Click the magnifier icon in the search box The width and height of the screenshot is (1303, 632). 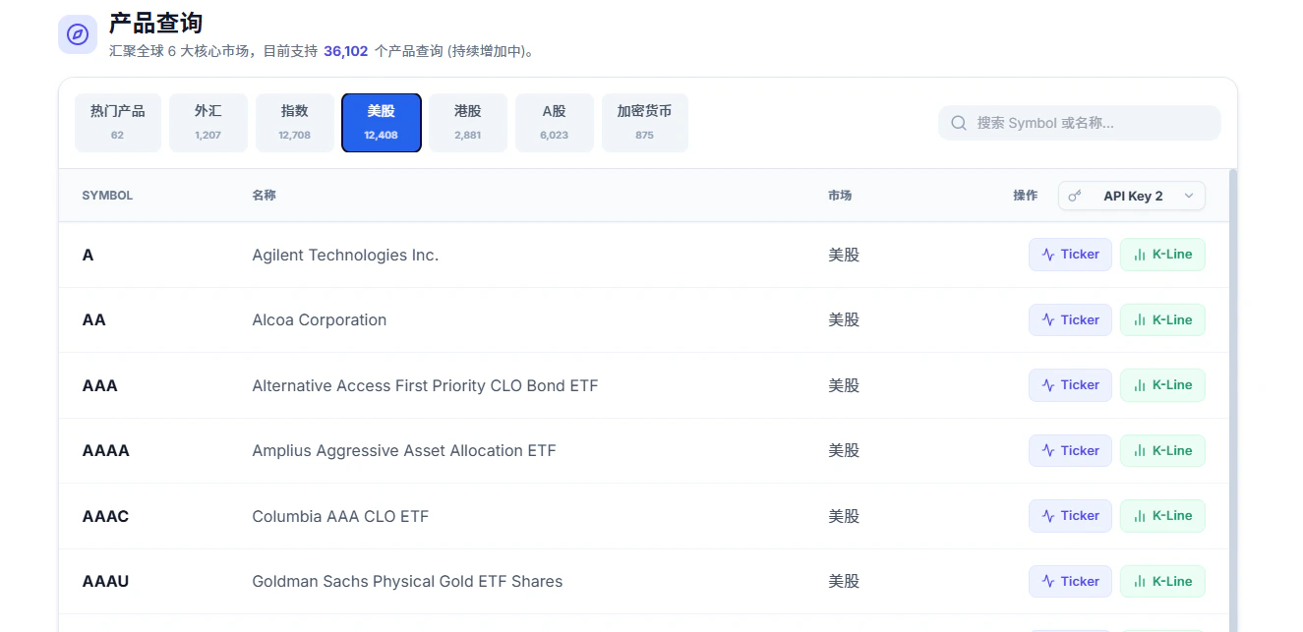[x=959, y=123]
